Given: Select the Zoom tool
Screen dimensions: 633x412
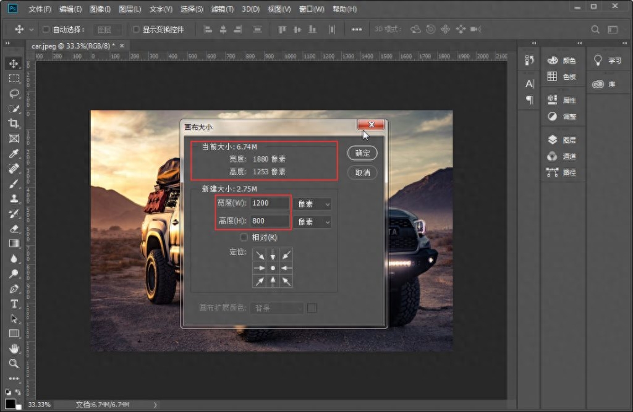Looking at the screenshot, I should pos(14,363).
